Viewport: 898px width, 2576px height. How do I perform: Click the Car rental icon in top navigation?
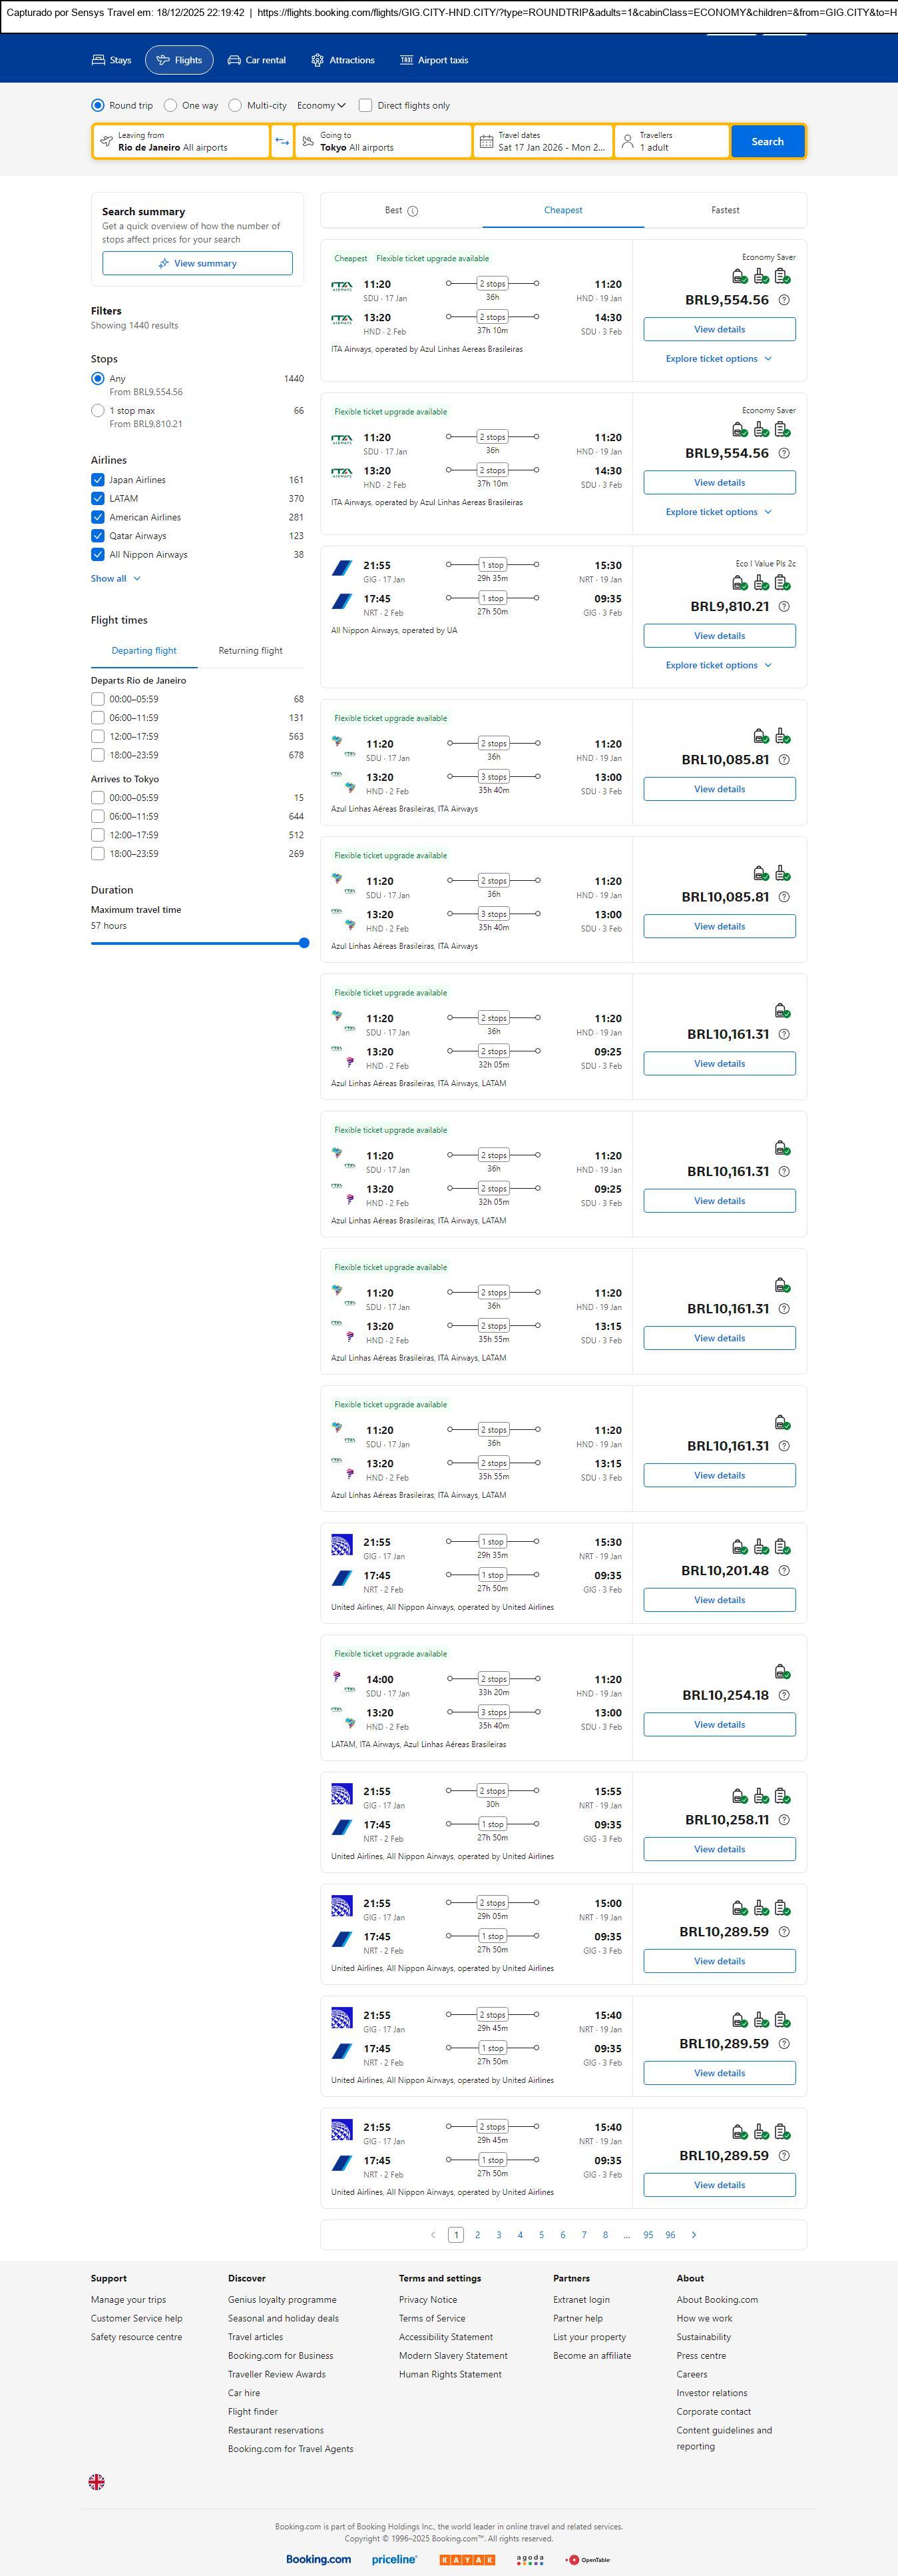tap(234, 60)
